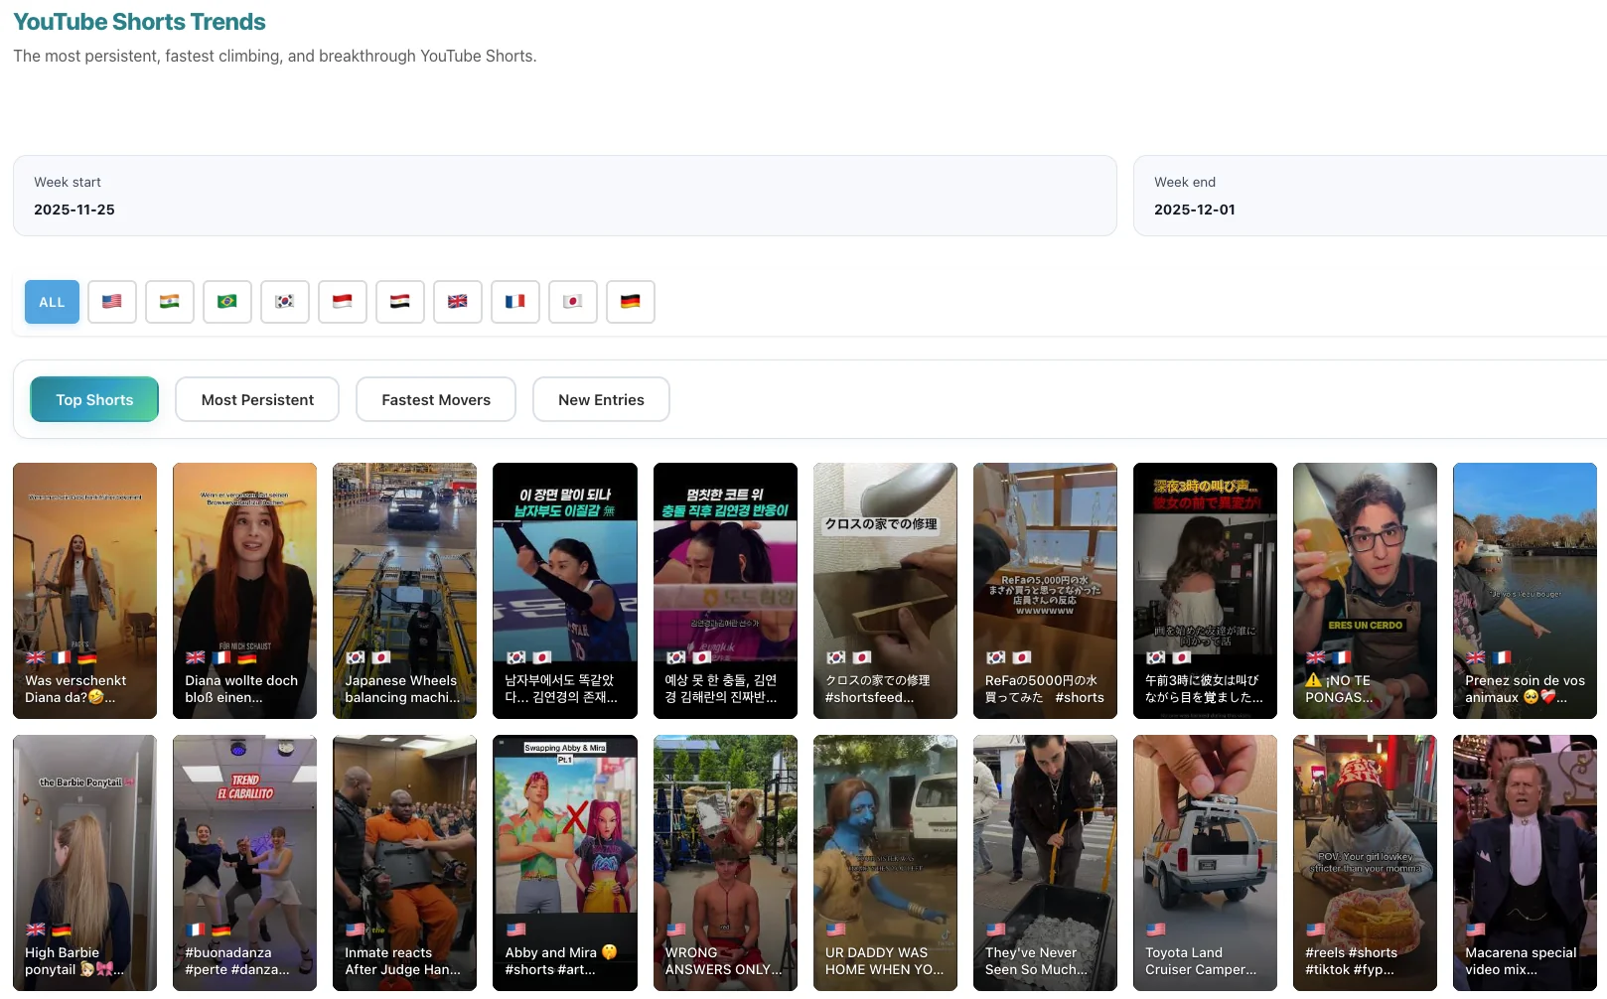Select the South Korea flag filter
Image resolution: width=1607 pixels, height=999 pixels.
pos(284,301)
